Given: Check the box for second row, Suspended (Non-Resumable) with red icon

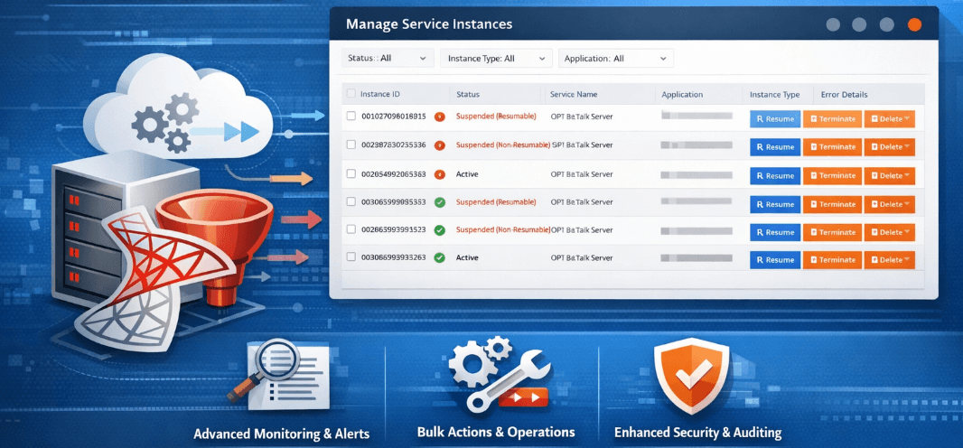Looking at the screenshot, I should point(351,145).
